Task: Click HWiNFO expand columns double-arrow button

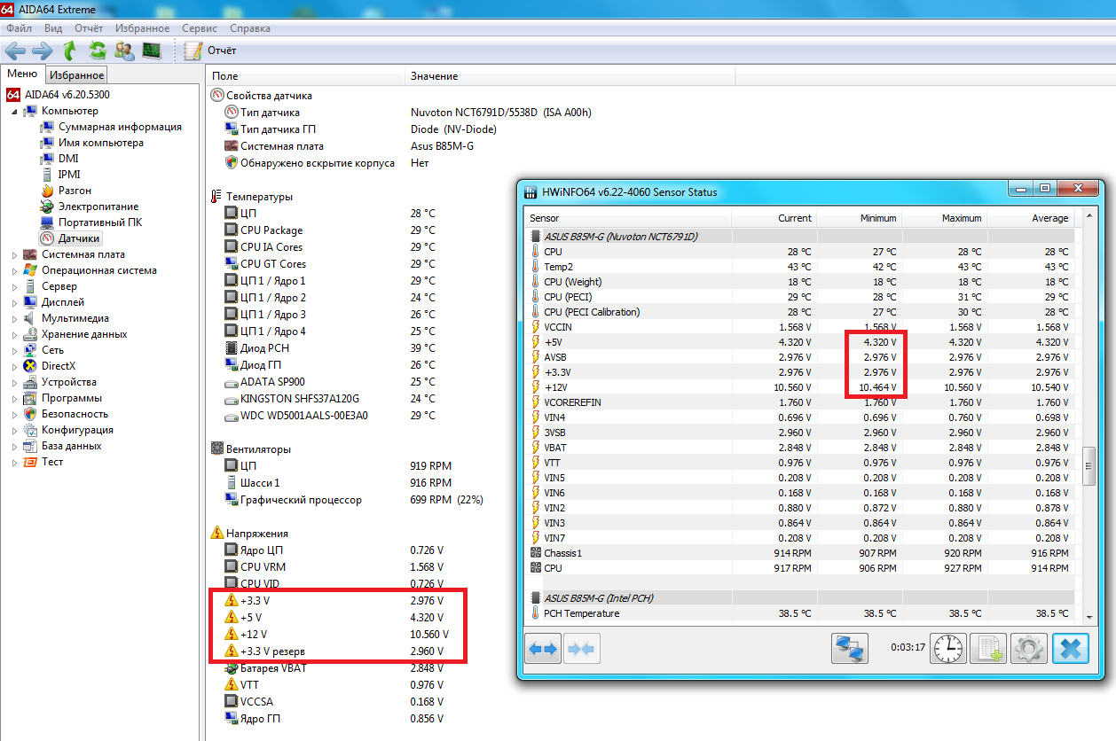Action: (543, 649)
